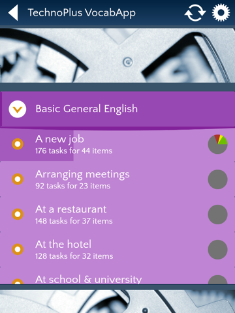Click the Basic General English header
The width and height of the screenshot is (235, 313).
point(117,109)
